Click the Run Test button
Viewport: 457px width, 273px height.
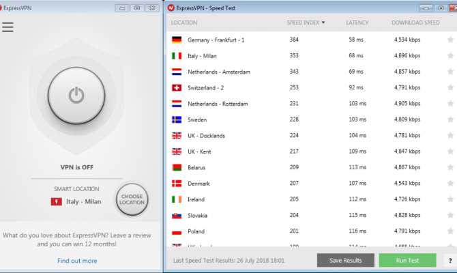point(407,260)
